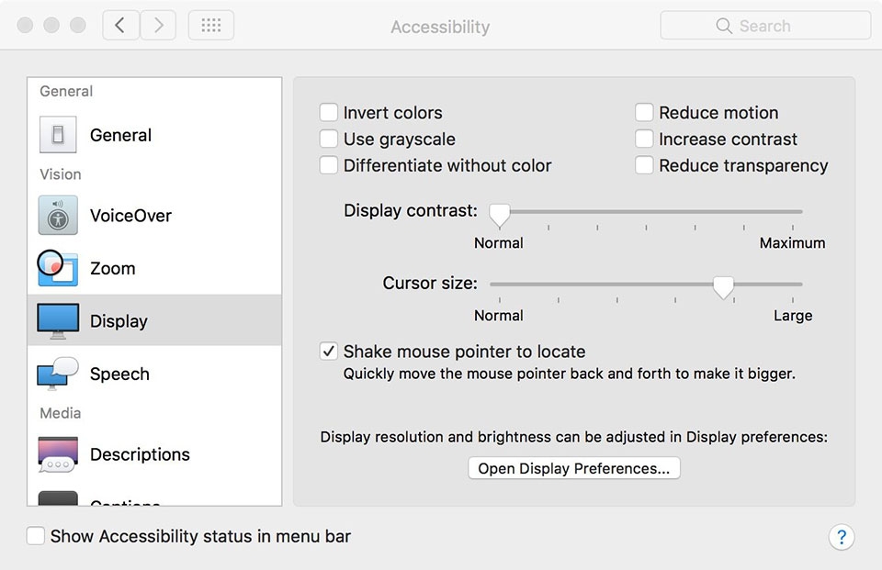882x570 pixels.
Task: Click Open Display Preferences button
Action: [x=574, y=468]
